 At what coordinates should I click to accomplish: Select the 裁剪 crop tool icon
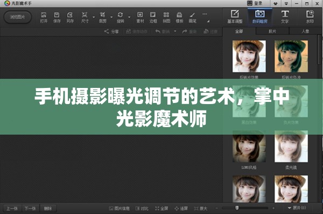click(102, 17)
